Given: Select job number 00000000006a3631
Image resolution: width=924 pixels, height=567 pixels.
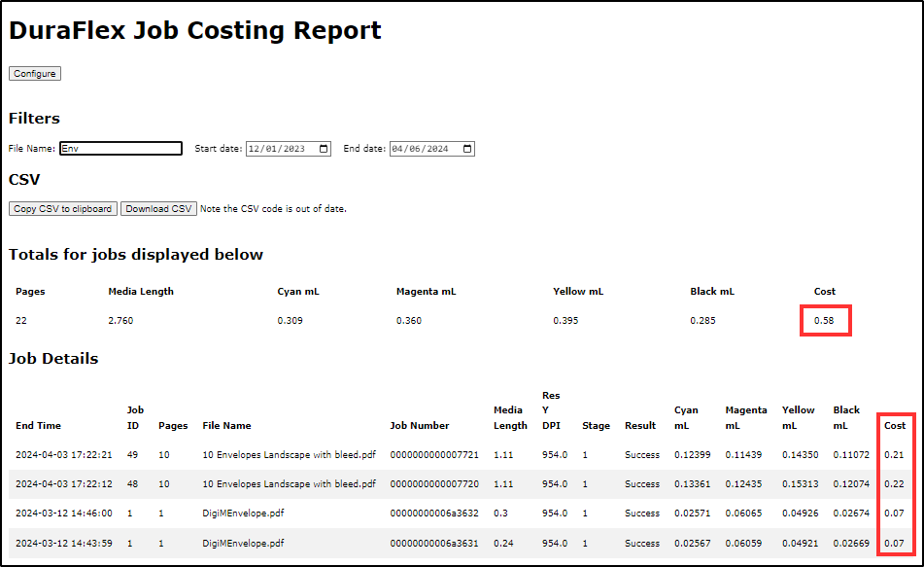Looking at the screenshot, I should click(x=434, y=544).
